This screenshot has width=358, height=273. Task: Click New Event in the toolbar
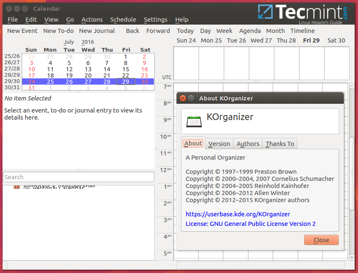tap(22, 31)
